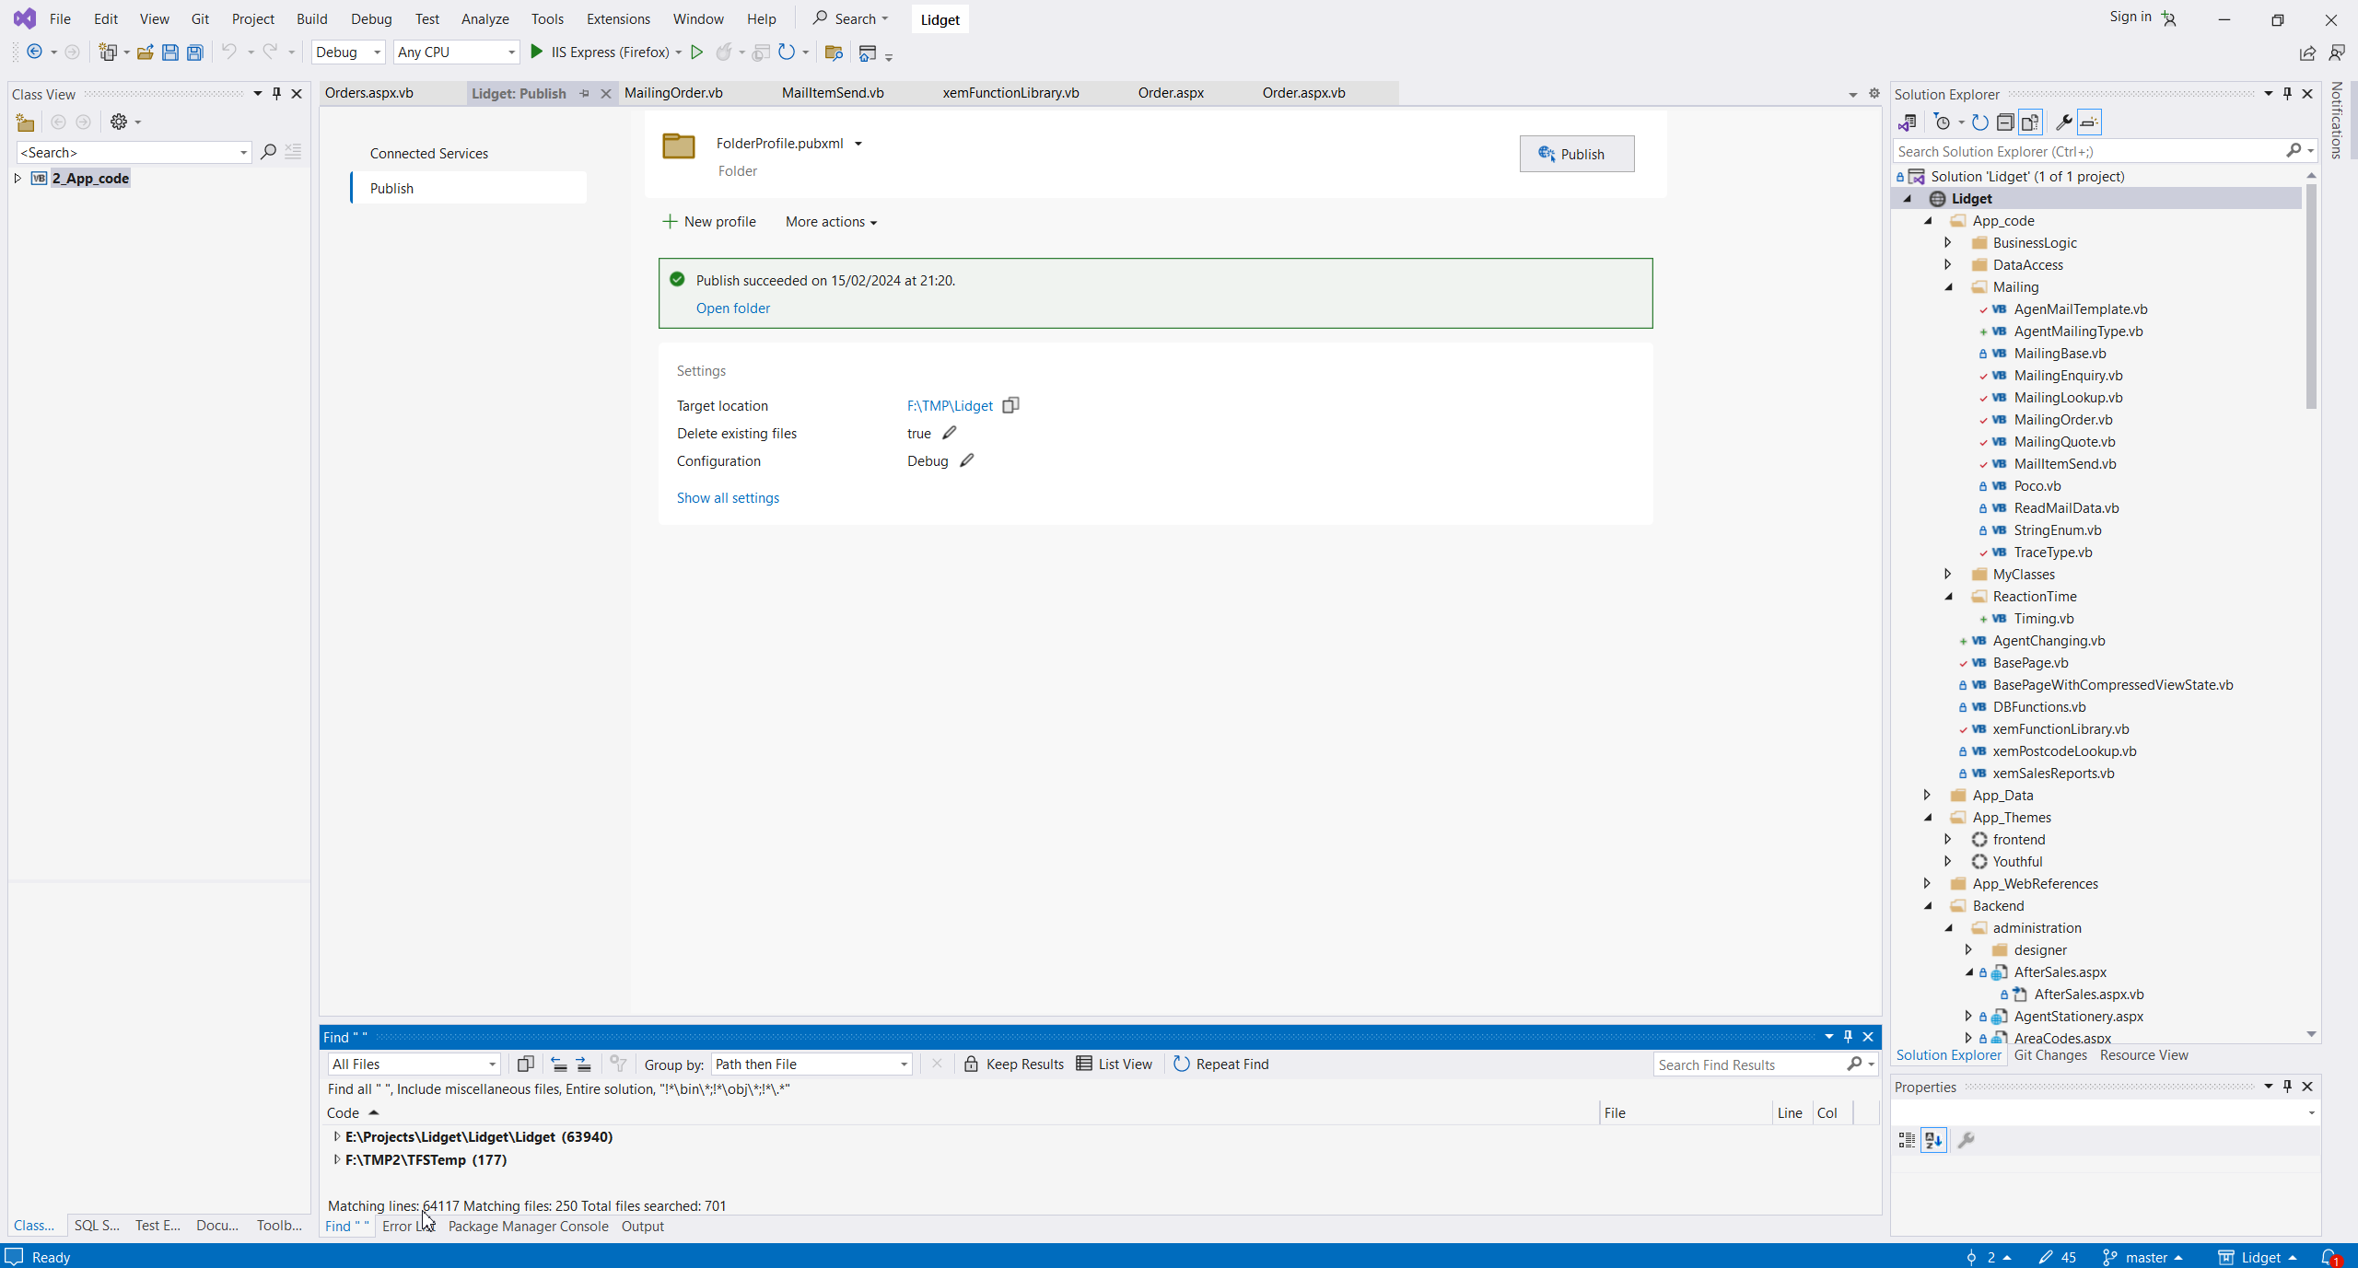The image size is (2358, 1268).
Task: Toggle Keep Results lock in Find panel
Action: [972, 1064]
